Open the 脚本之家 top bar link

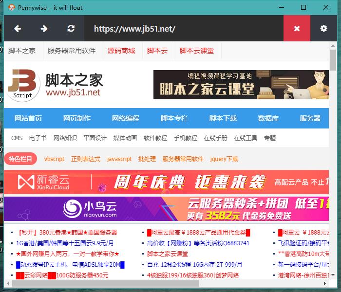coord(22,51)
